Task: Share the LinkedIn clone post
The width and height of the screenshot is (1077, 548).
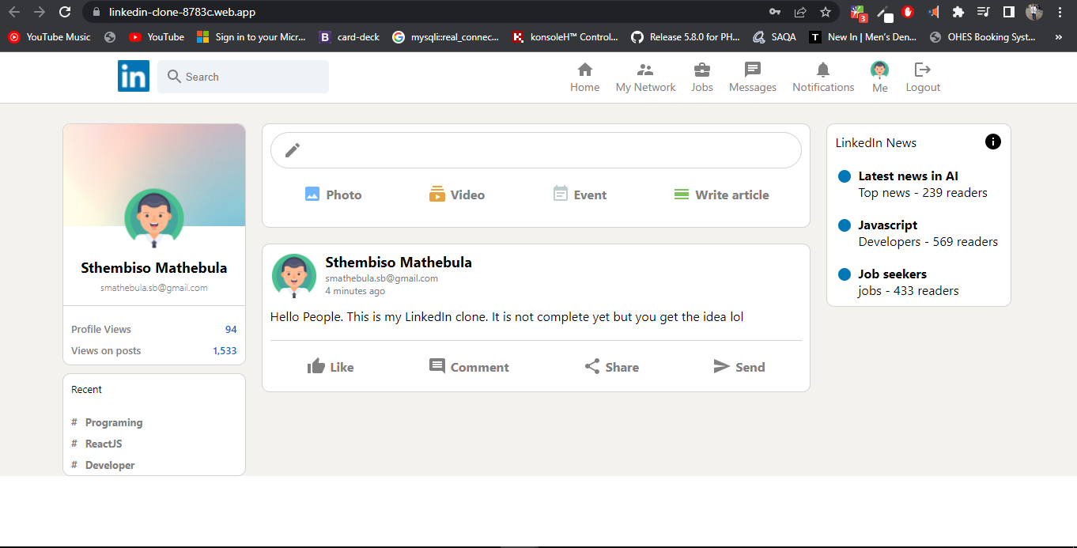Action: tap(611, 367)
